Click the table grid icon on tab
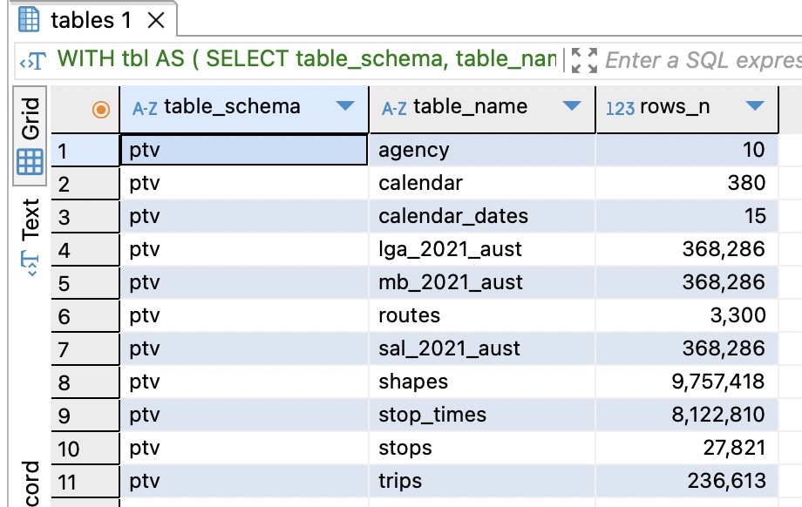 pos(29,20)
